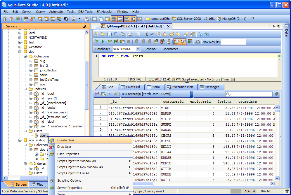Collapse the Indexes folder under zips
The width and height of the screenshot is (291, 195).
(25, 89)
